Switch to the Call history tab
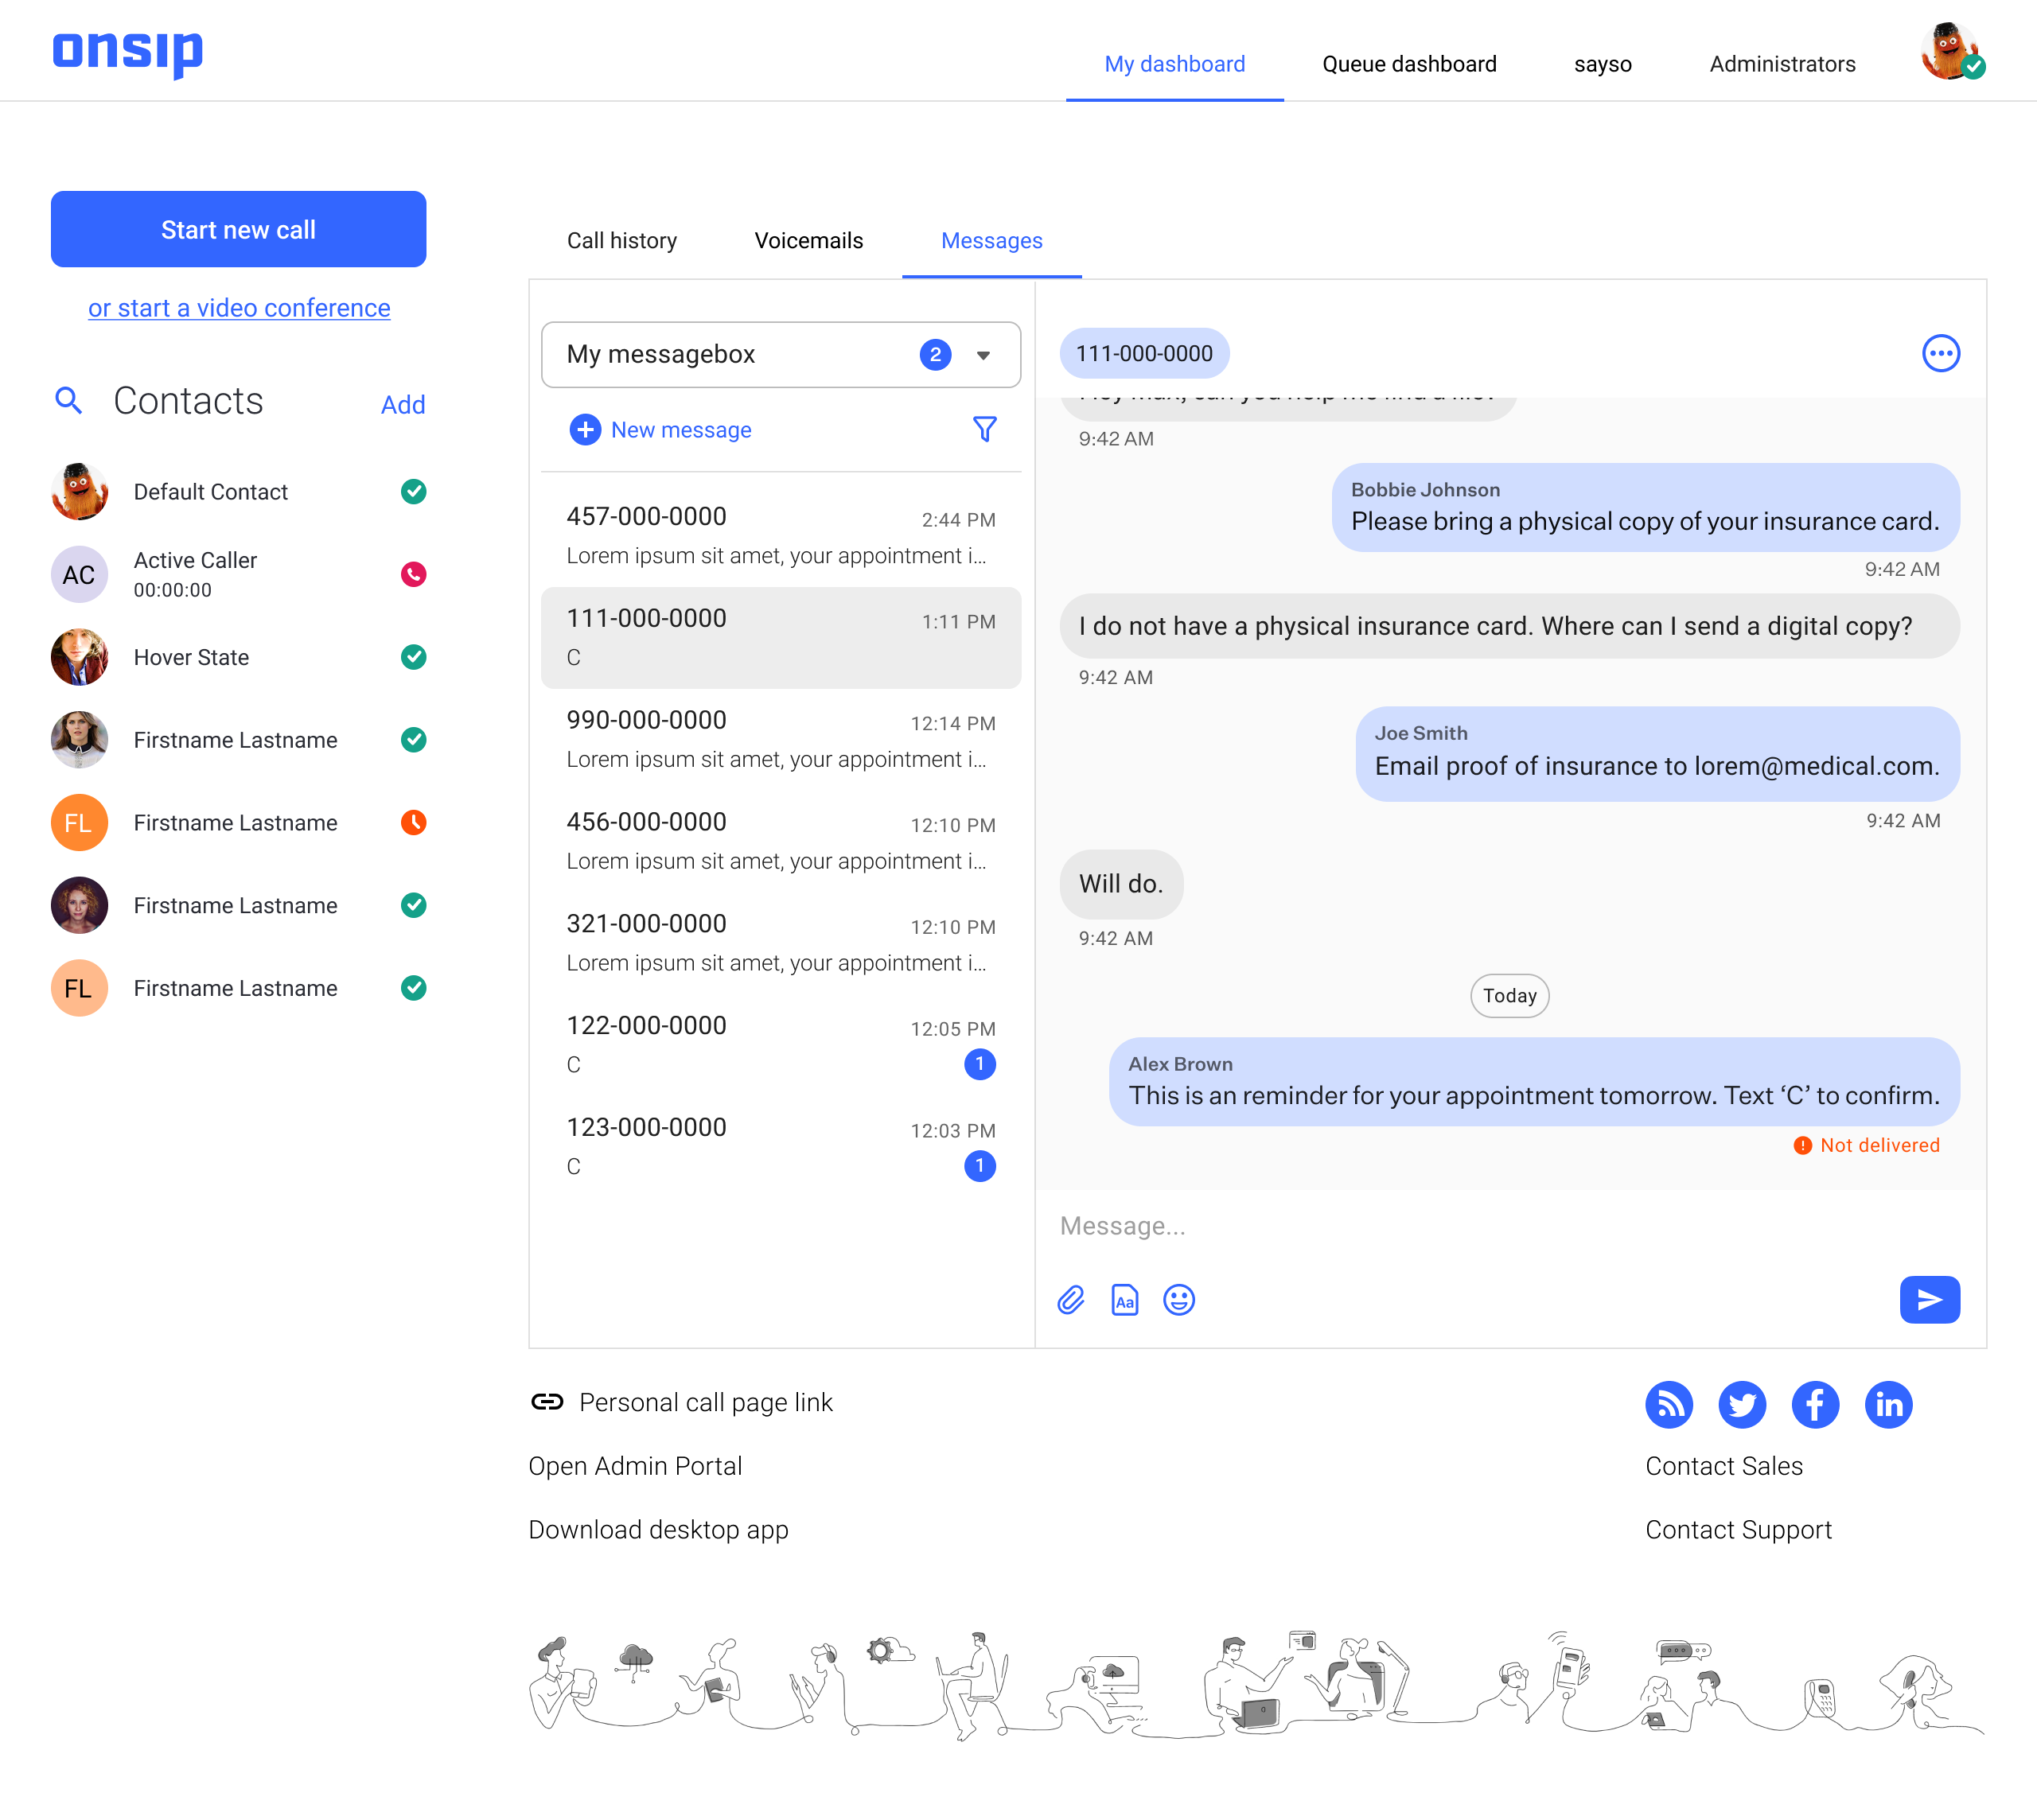 (x=622, y=240)
